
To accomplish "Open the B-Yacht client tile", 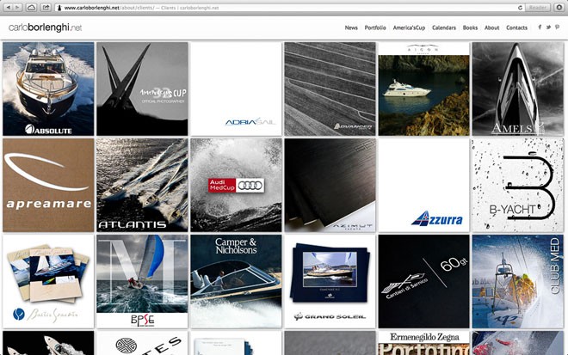I will (x=518, y=185).
